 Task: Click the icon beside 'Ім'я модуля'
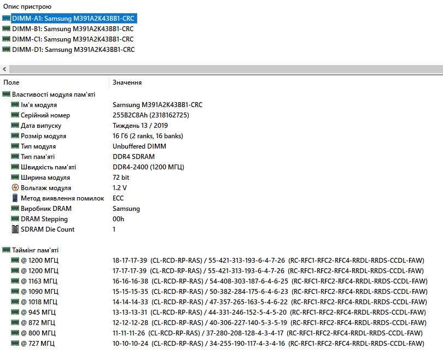(x=15, y=105)
